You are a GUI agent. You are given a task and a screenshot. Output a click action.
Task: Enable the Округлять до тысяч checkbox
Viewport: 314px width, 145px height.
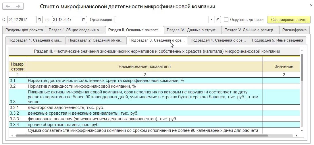click(x=226, y=19)
